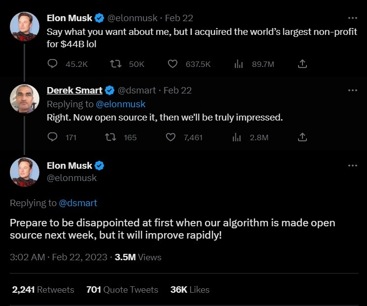The width and height of the screenshot is (367, 306).
Task: Like Derek Smart's tweet
Action: click(x=171, y=137)
